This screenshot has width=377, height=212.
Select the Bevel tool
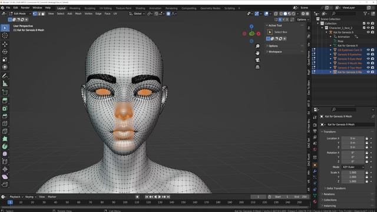(x=5, y=116)
